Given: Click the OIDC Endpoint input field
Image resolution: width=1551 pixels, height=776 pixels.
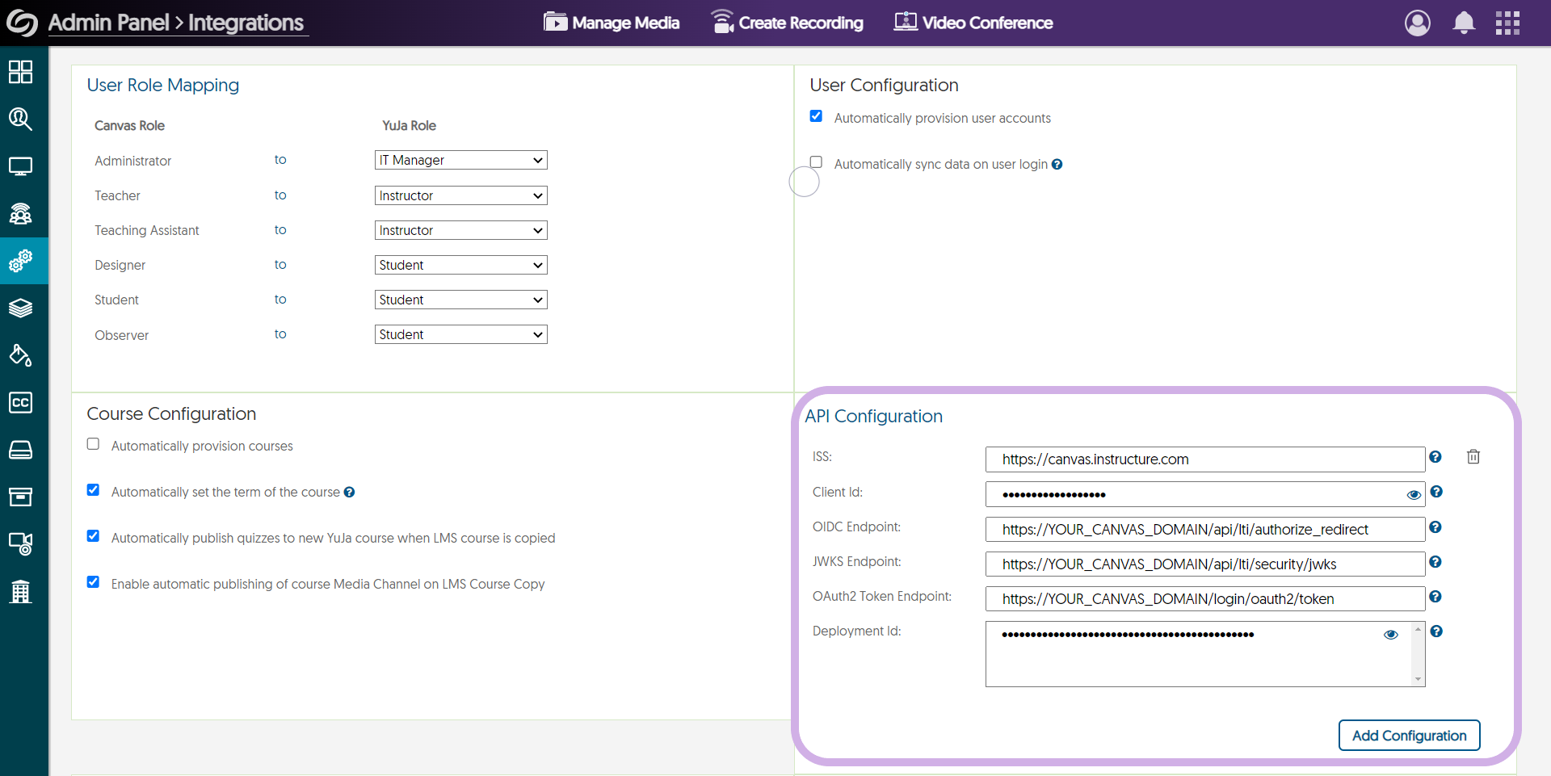Looking at the screenshot, I should pos(1205,529).
